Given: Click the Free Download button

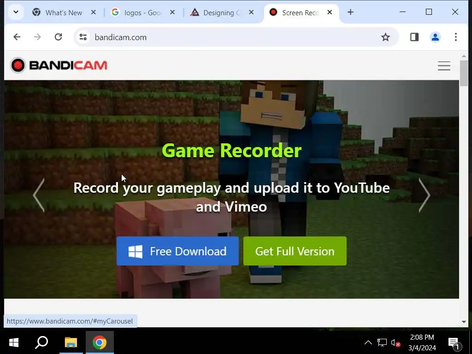Looking at the screenshot, I should [x=177, y=251].
